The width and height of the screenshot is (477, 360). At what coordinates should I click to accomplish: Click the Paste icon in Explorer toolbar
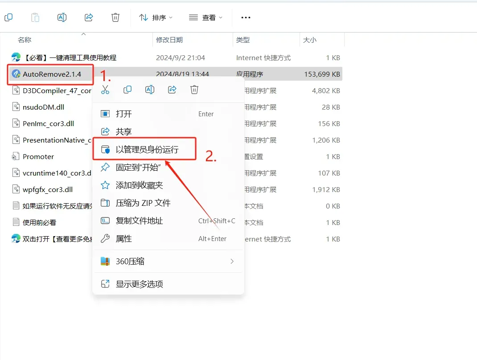click(35, 18)
